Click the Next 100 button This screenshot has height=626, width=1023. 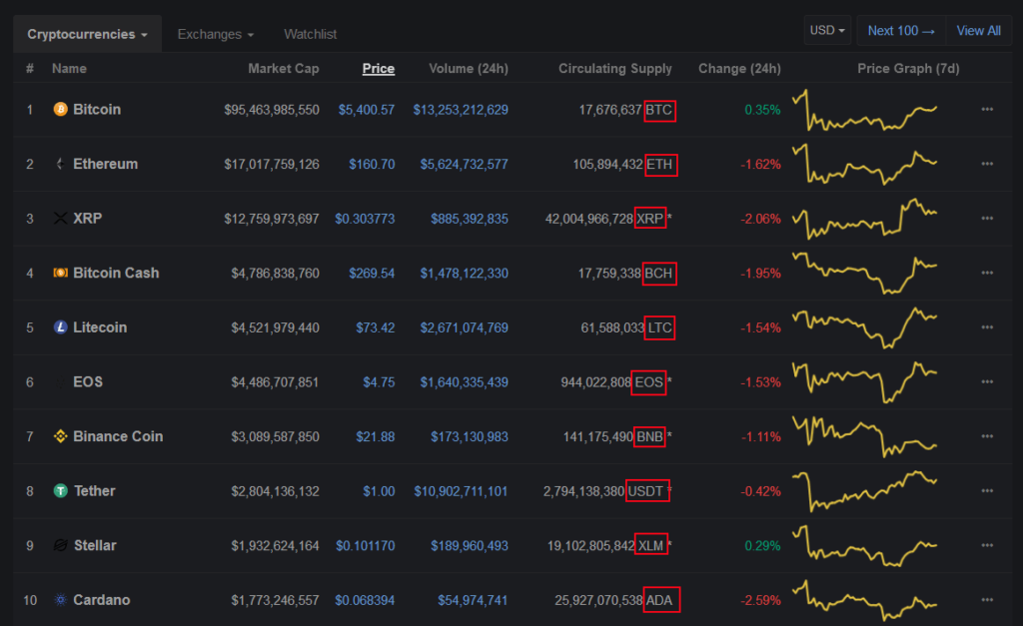[901, 29]
